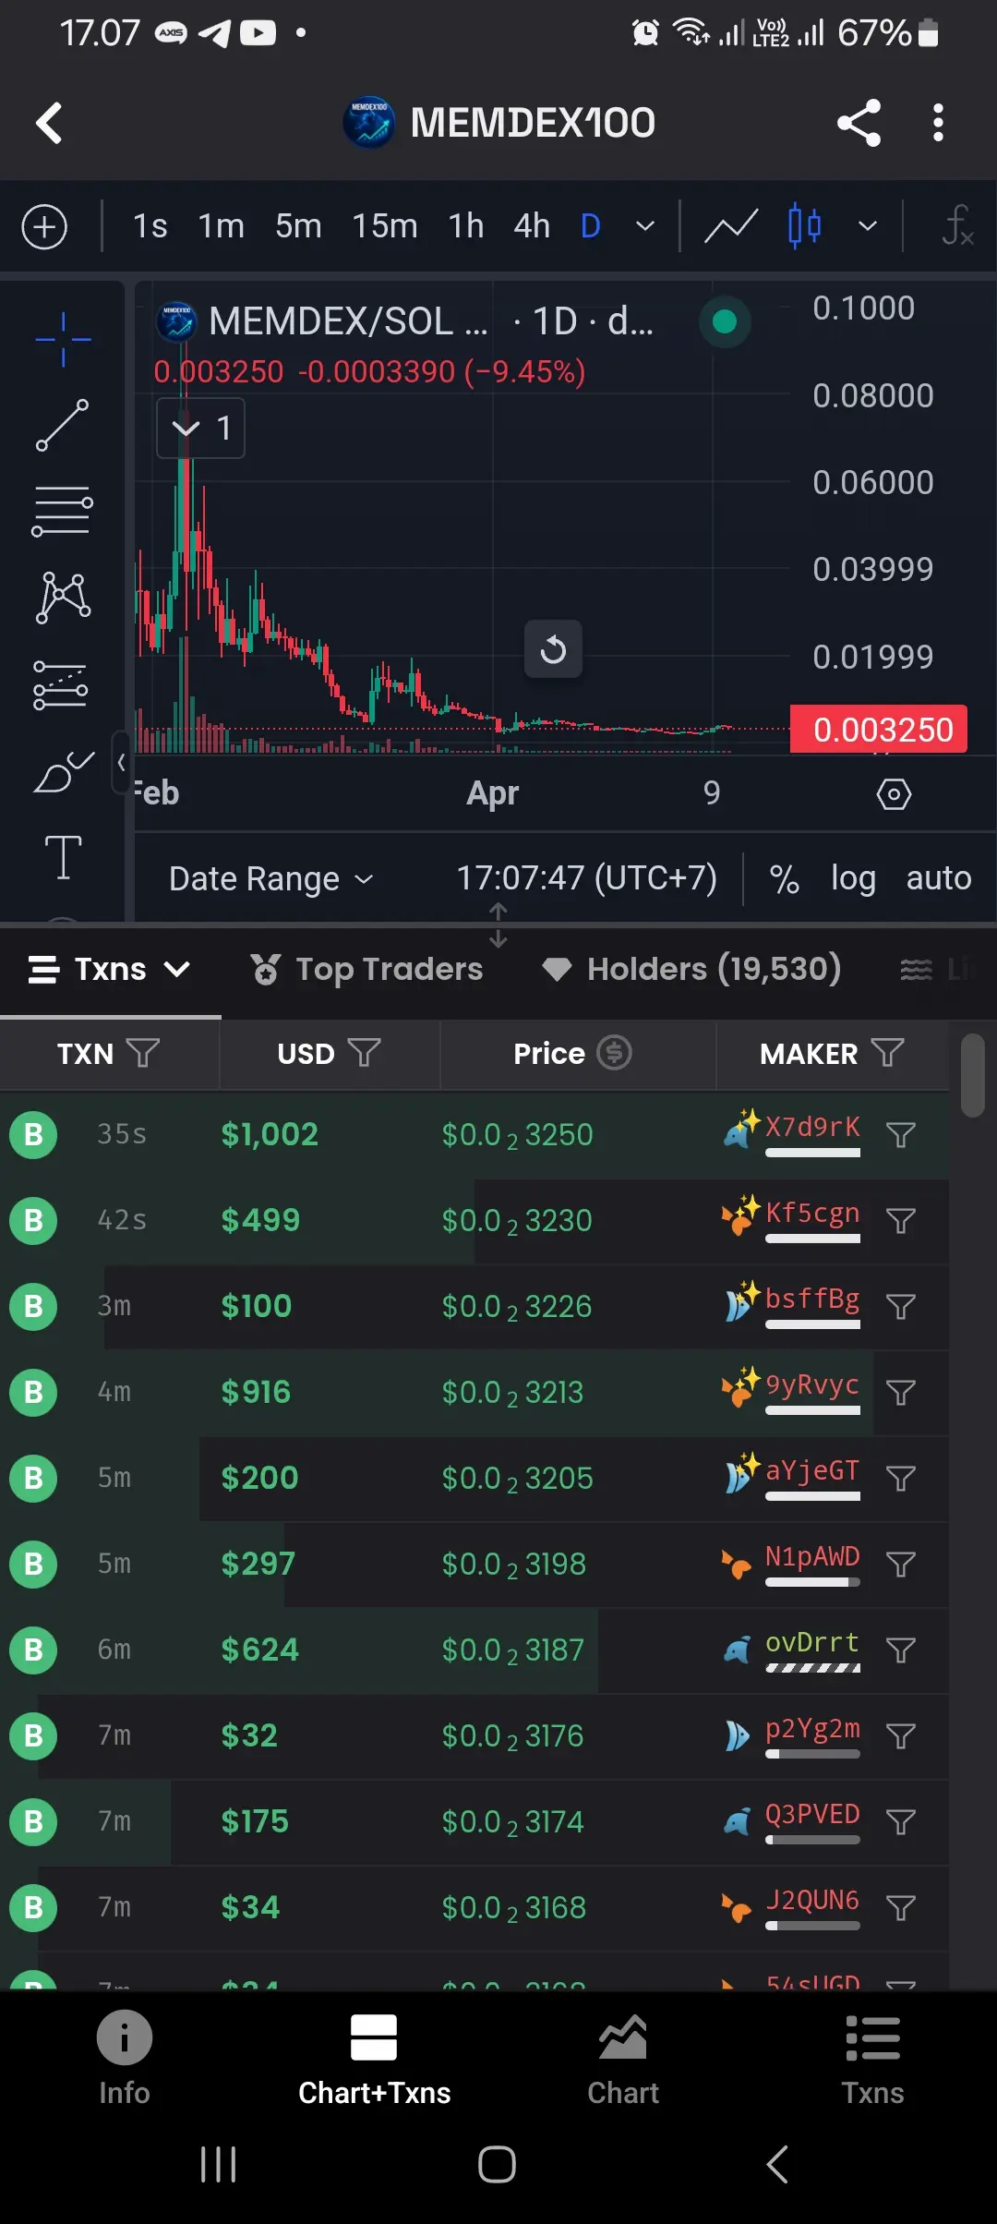Select the 15m timeframe
The height and width of the screenshot is (2224, 997).
click(385, 226)
